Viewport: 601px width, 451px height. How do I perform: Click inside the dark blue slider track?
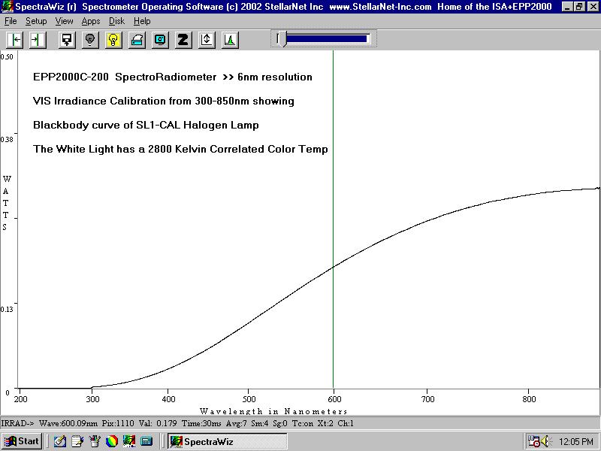click(327, 39)
